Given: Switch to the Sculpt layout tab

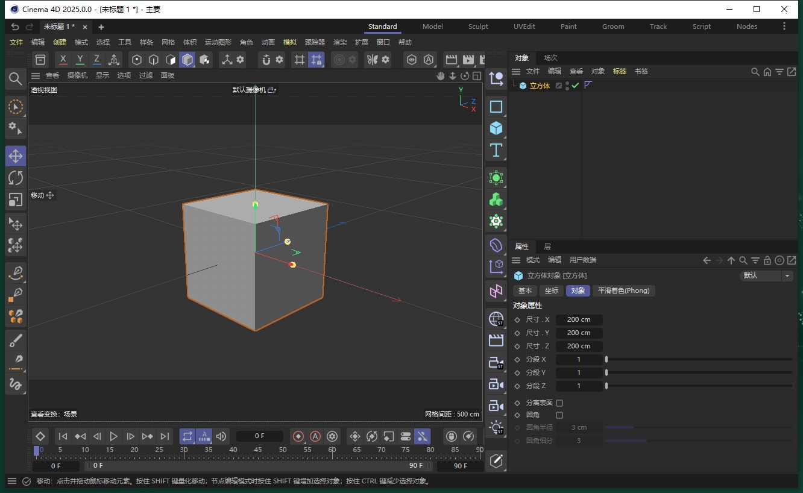Looking at the screenshot, I should coord(478,26).
